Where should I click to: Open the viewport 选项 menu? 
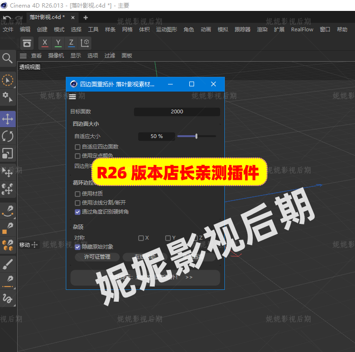(93, 56)
